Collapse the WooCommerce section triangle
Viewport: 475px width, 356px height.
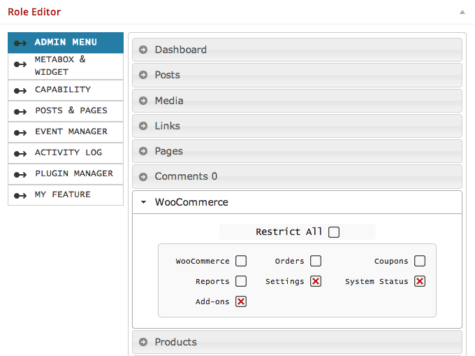click(x=144, y=202)
